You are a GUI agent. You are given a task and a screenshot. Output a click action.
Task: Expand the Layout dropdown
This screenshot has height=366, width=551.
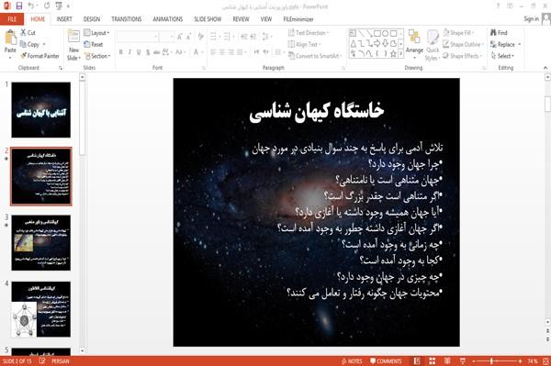click(x=97, y=33)
